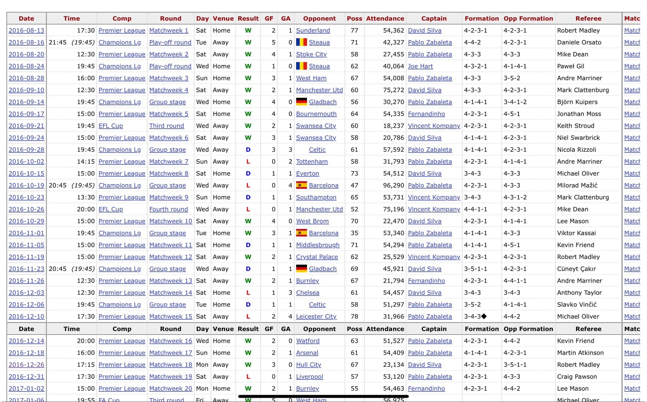Open the 2017-01-02 date link

pyautogui.click(x=27, y=388)
